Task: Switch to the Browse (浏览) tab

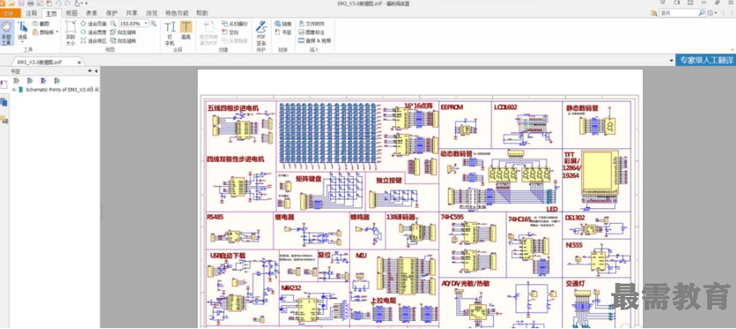Action: click(x=151, y=13)
